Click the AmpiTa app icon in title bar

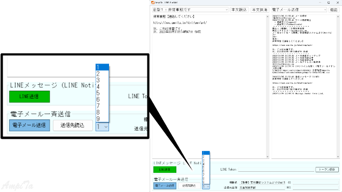pyautogui.click(x=153, y=2)
